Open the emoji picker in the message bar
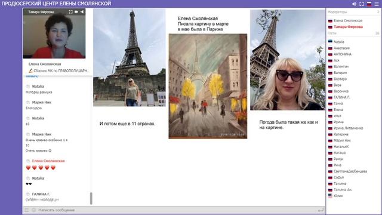382x215 pixels. pos(33,210)
